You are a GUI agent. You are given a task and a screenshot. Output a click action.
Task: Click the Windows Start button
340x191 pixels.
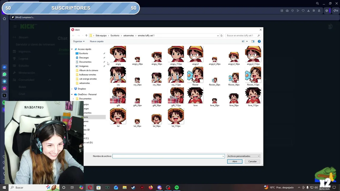tap(4, 188)
